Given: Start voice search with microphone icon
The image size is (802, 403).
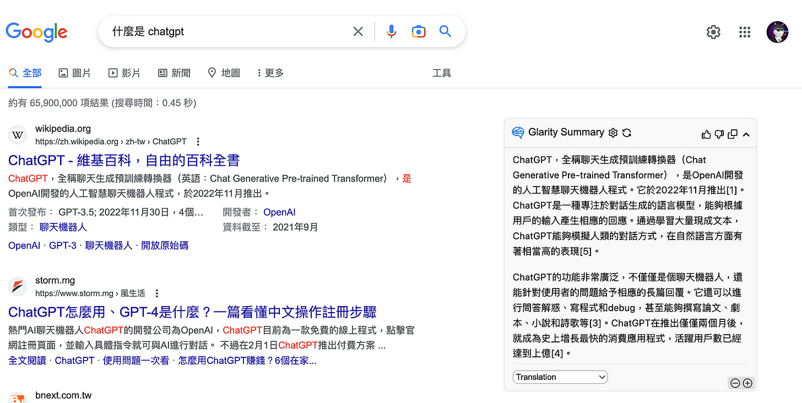Looking at the screenshot, I should tap(391, 31).
